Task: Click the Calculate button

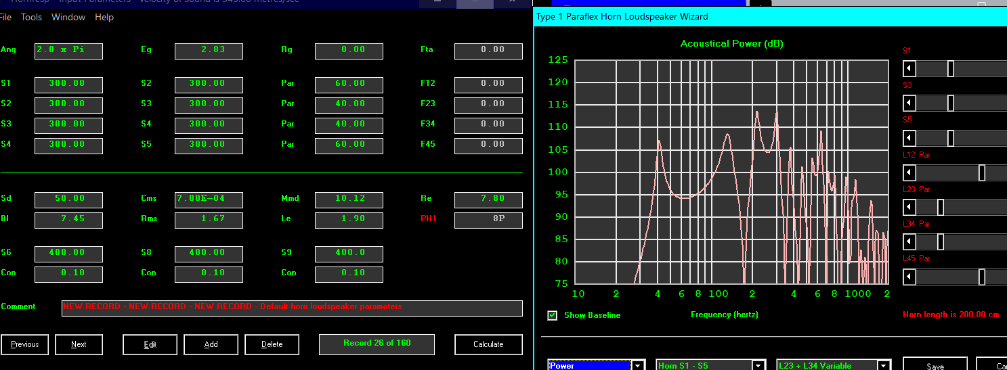Action: [x=488, y=344]
